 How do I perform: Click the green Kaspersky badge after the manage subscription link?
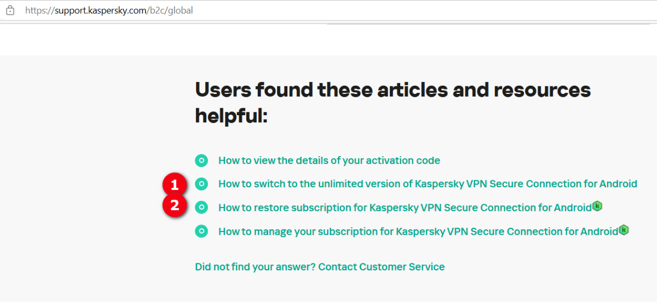coord(624,230)
